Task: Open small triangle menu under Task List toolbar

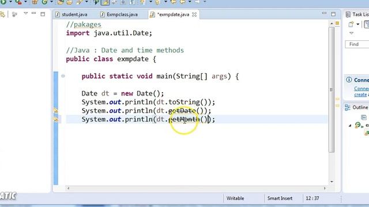Action: pyautogui.click(x=351, y=33)
